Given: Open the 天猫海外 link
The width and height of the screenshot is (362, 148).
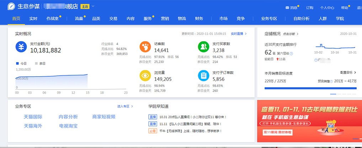Looking at the screenshot, I should click(x=33, y=126).
